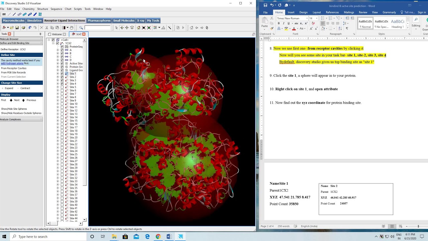Open the Insert tab in Word
The width and height of the screenshot is (428, 241).
[291, 12]
